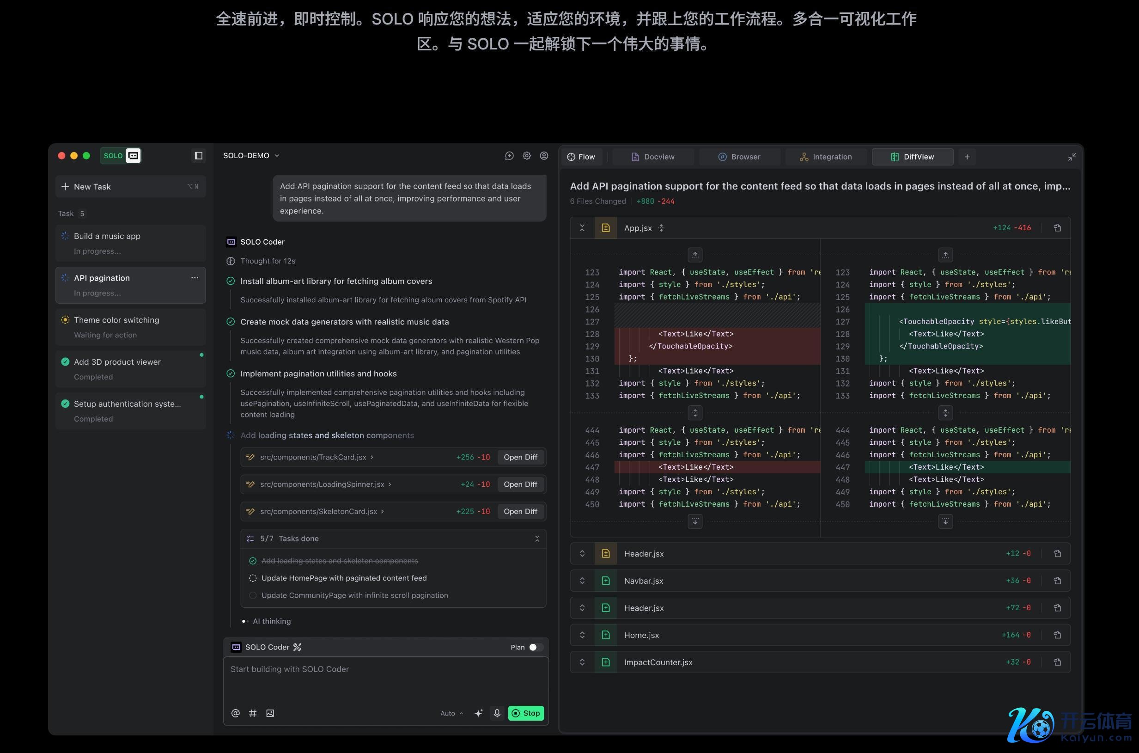The height and width of the screenshot is (753, 1139).
Task: Click the hashtag context icon
Action: (x=253, y=713)
